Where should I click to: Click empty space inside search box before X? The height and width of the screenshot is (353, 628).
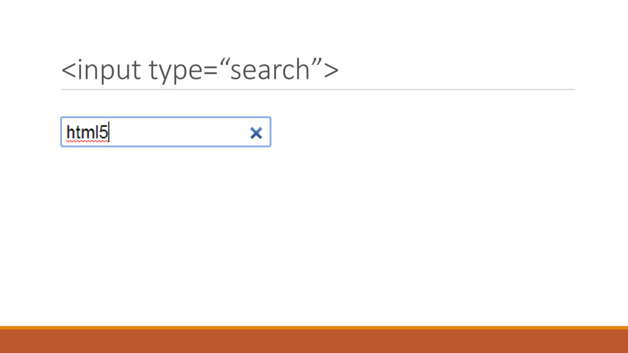184,132
